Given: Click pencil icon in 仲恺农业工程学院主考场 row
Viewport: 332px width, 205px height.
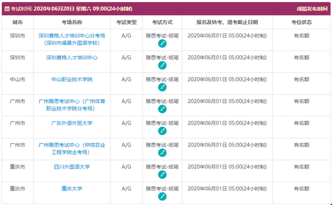Looking at the screenshot, I should click(162, 153).
